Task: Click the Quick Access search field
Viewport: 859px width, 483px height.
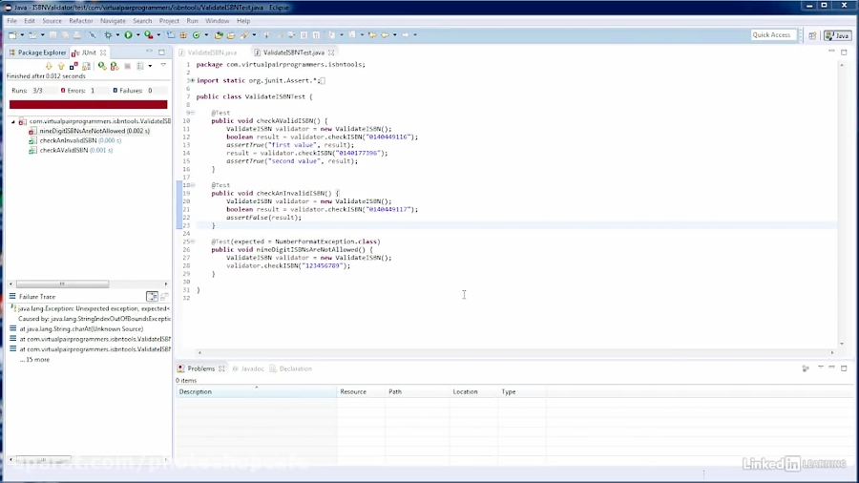Action: click(x=771, y=35)
